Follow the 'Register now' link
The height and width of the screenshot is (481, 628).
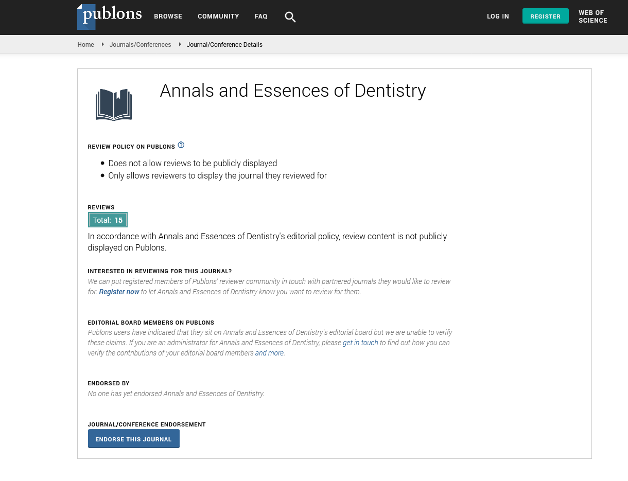[x=119, y=292]
